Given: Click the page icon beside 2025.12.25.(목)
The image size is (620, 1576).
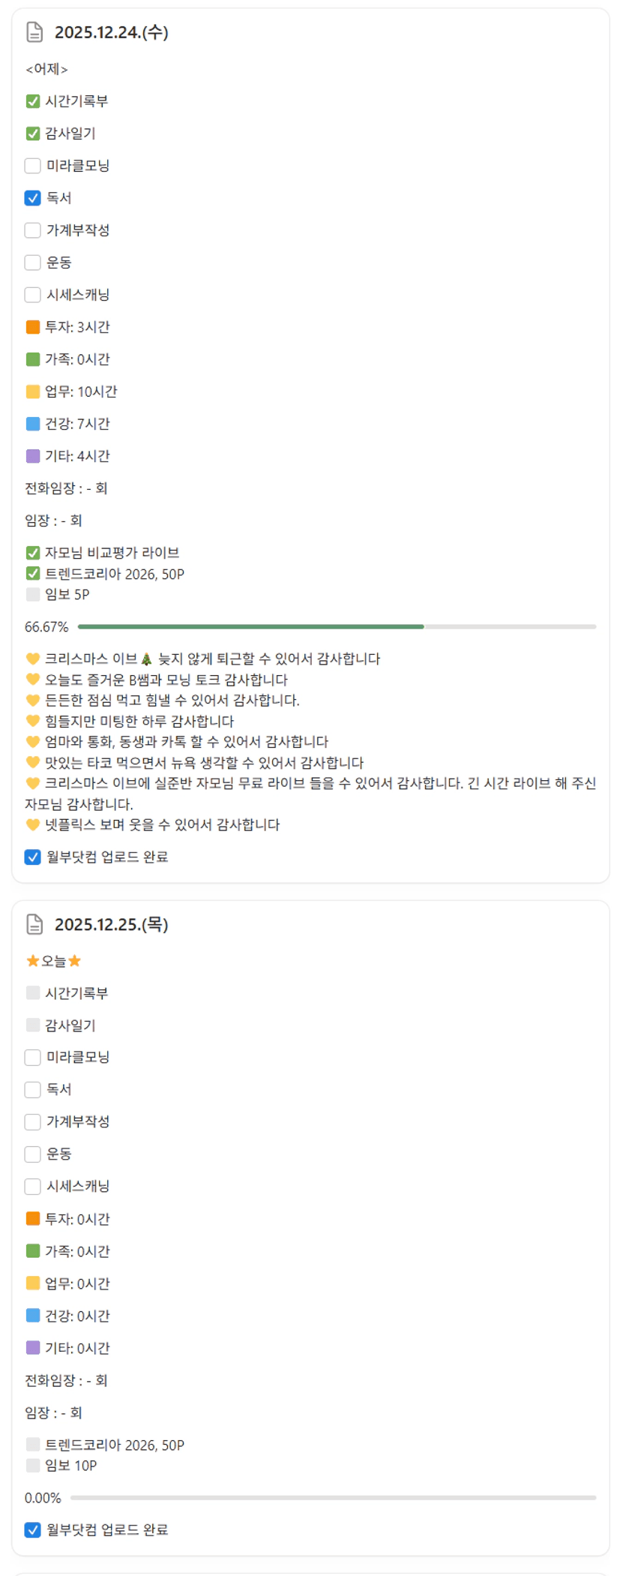Looking at the screenshot, I should (34, 924).
